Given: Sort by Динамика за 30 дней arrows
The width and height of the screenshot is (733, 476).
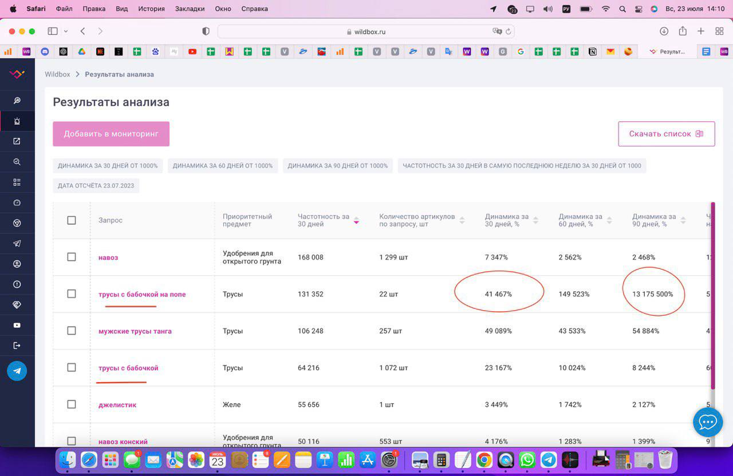Looking at the screenshot, I should 536,220.
